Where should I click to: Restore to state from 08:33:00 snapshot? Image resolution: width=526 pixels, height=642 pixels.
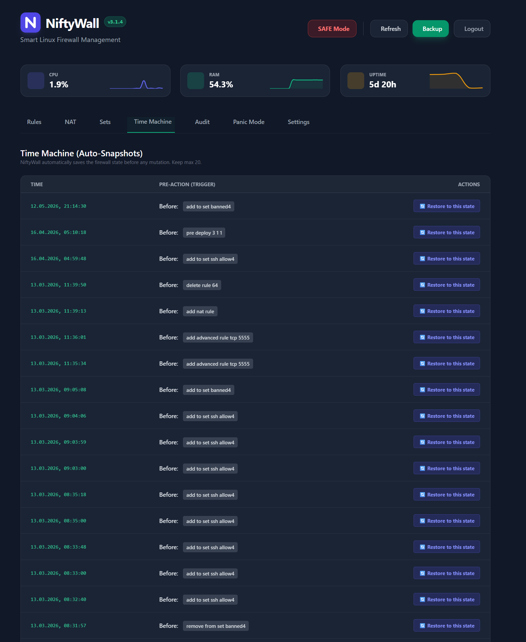447,573
